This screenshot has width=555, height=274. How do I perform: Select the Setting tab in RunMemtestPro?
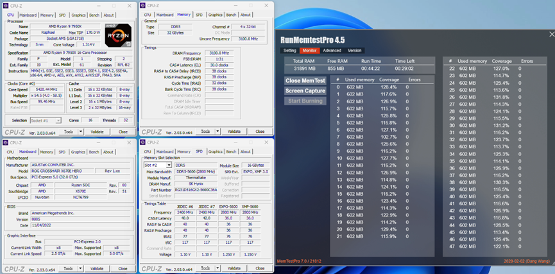point(289,51)
